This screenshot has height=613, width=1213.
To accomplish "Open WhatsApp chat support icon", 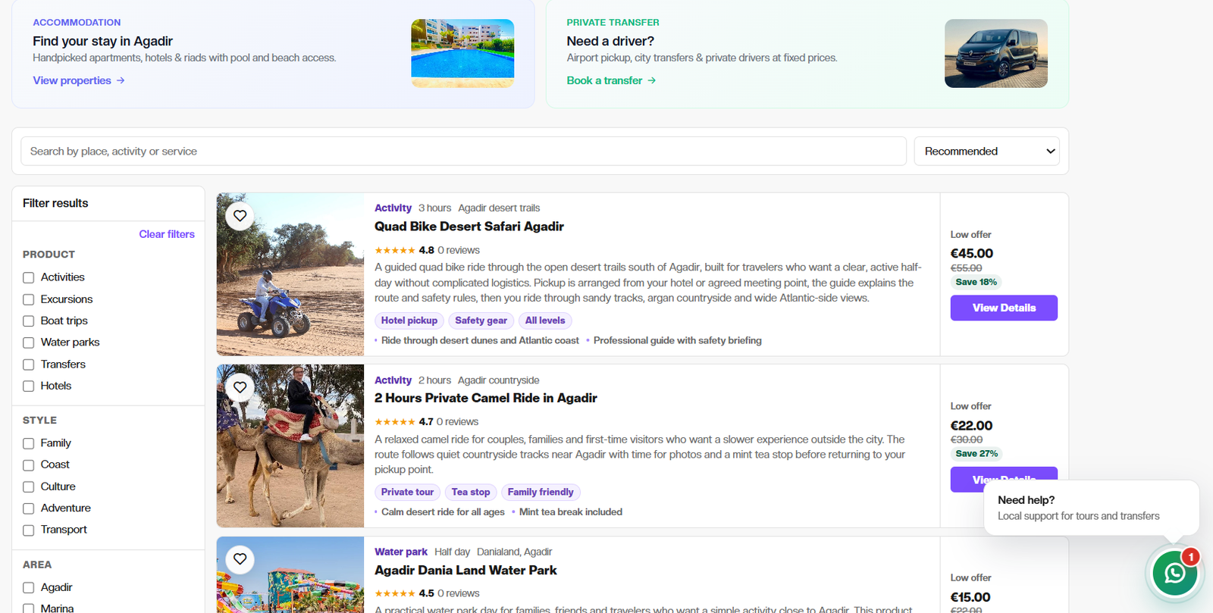I will coord(1174,574).
